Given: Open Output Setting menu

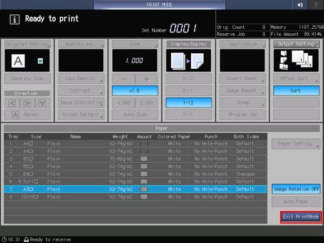Looking at the screenshot, I should click(x=296, y=44).
